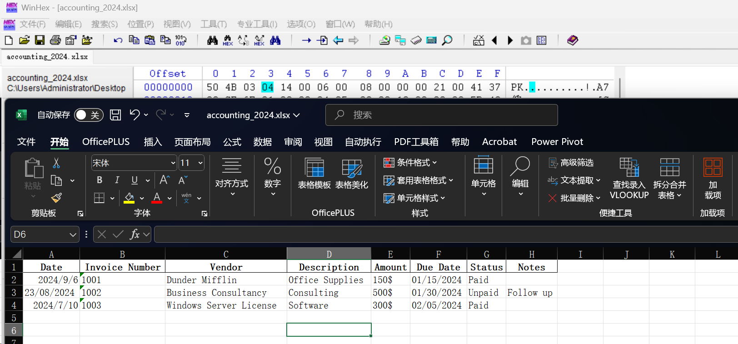Click the Increase Font Size icon
The image size is (738, 344).
165,180
